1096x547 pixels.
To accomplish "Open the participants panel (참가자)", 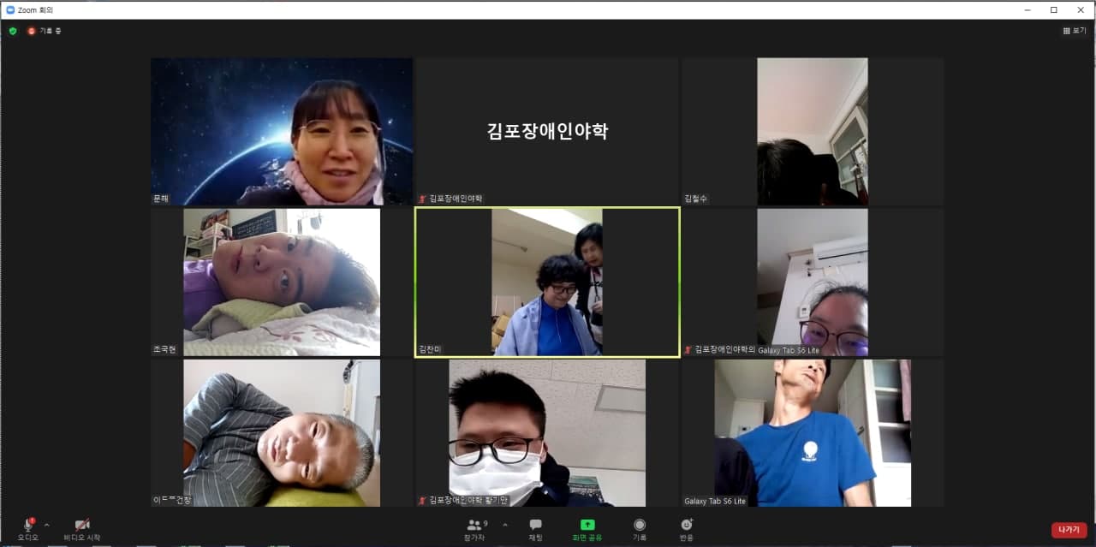I will pyautogui.click(x=474, y=529).
